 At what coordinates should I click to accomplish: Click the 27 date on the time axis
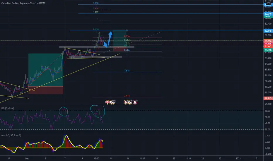pyautogui.click(x=9, y=159)
